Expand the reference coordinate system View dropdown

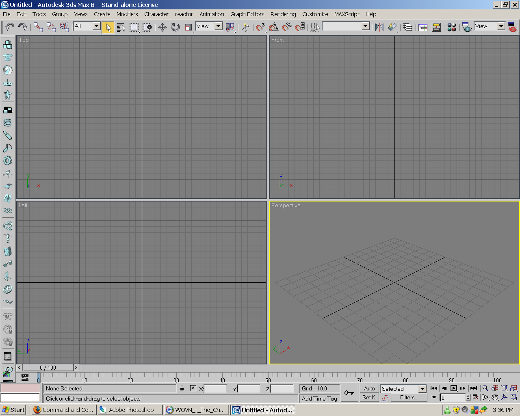tap(218, 26)
